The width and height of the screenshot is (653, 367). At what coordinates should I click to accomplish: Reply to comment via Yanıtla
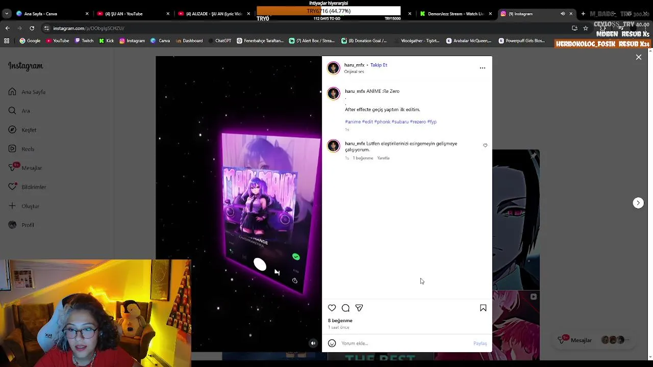[383, 158]
